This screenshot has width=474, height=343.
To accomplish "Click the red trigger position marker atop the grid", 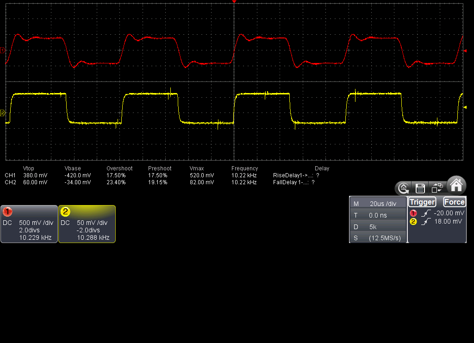I will 234,2.
